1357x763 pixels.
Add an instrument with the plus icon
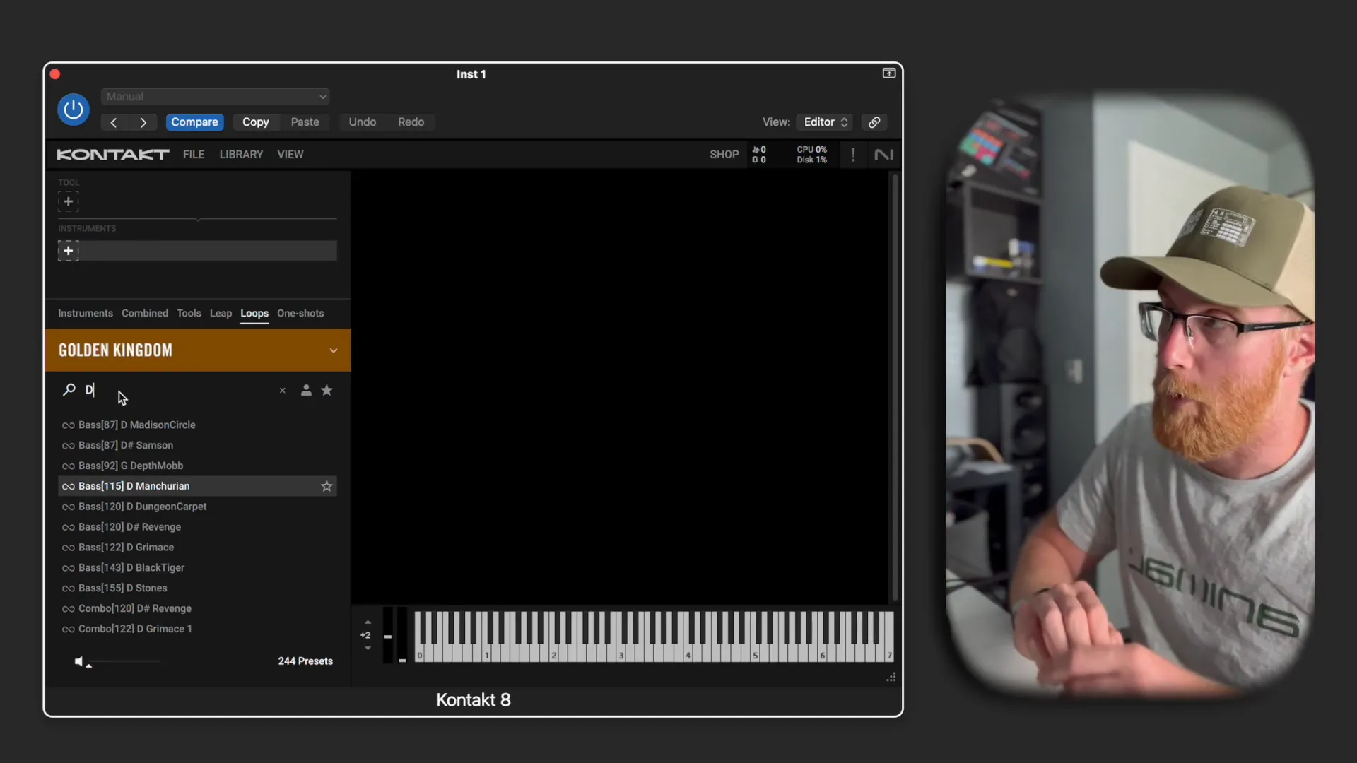coord(68,251)
